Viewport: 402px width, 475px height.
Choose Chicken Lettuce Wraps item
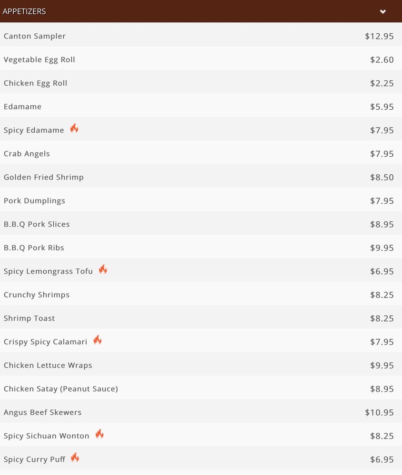[201, 365]
